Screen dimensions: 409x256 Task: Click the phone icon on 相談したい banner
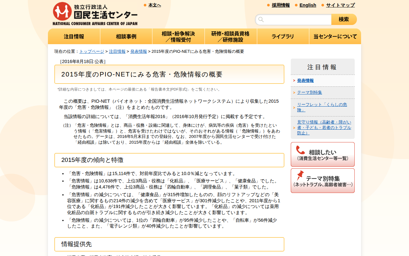[300, 150]
